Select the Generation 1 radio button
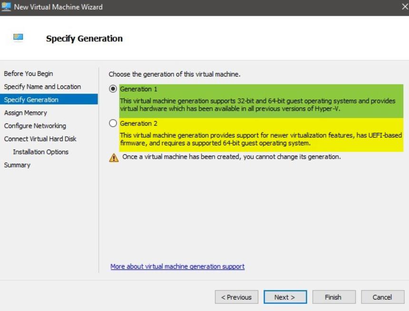409x311 pixels. point(113,89)
